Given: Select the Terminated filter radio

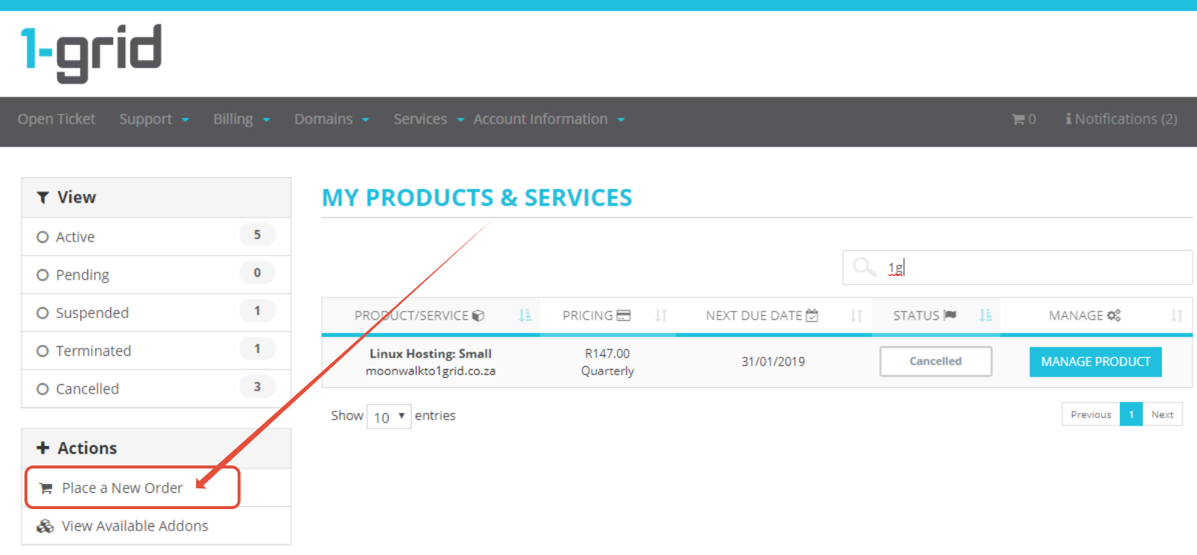Looking at the screenshot, I should click(x=42, y=351).
